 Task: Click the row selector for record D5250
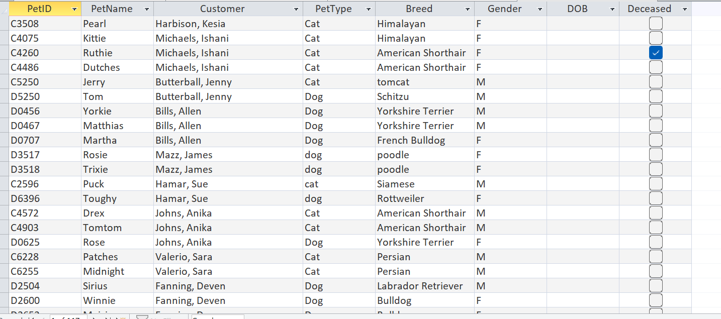pyautogui.click(x=4, y=96)
